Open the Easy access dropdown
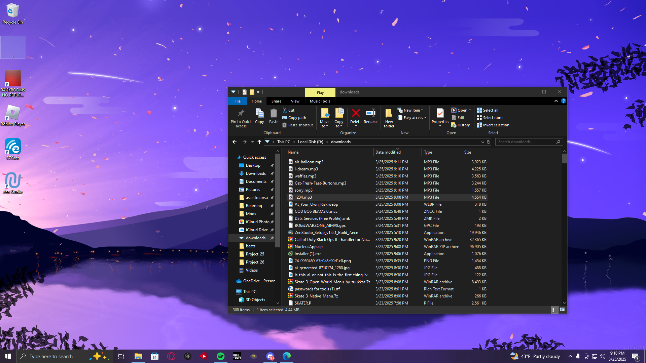 click(412, 118)
